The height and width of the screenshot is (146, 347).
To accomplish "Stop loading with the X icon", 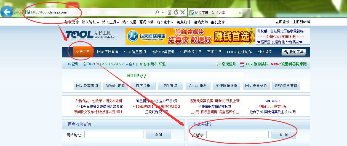I will (183, 12).
